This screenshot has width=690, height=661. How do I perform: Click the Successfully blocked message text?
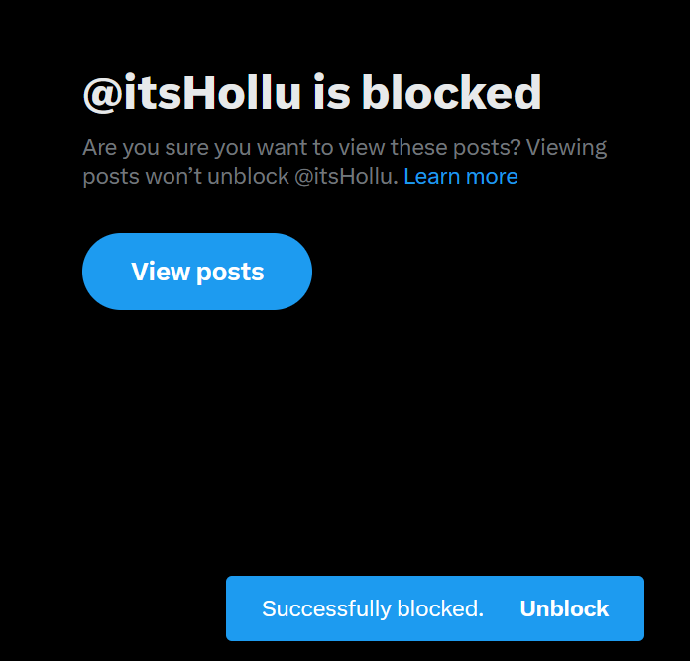[x=373, y=608]
